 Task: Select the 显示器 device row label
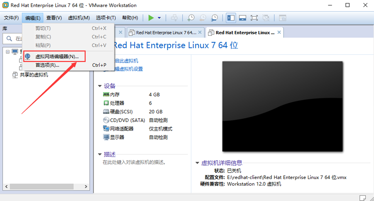pos(117,137)
